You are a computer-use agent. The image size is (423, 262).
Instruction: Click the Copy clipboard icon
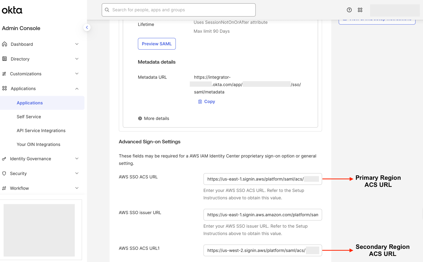click(x=200, y=102)
